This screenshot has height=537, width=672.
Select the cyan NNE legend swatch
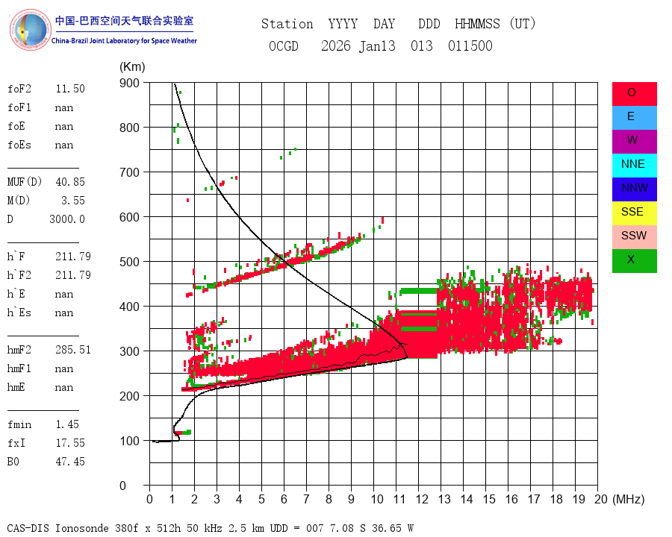point(634,166)
